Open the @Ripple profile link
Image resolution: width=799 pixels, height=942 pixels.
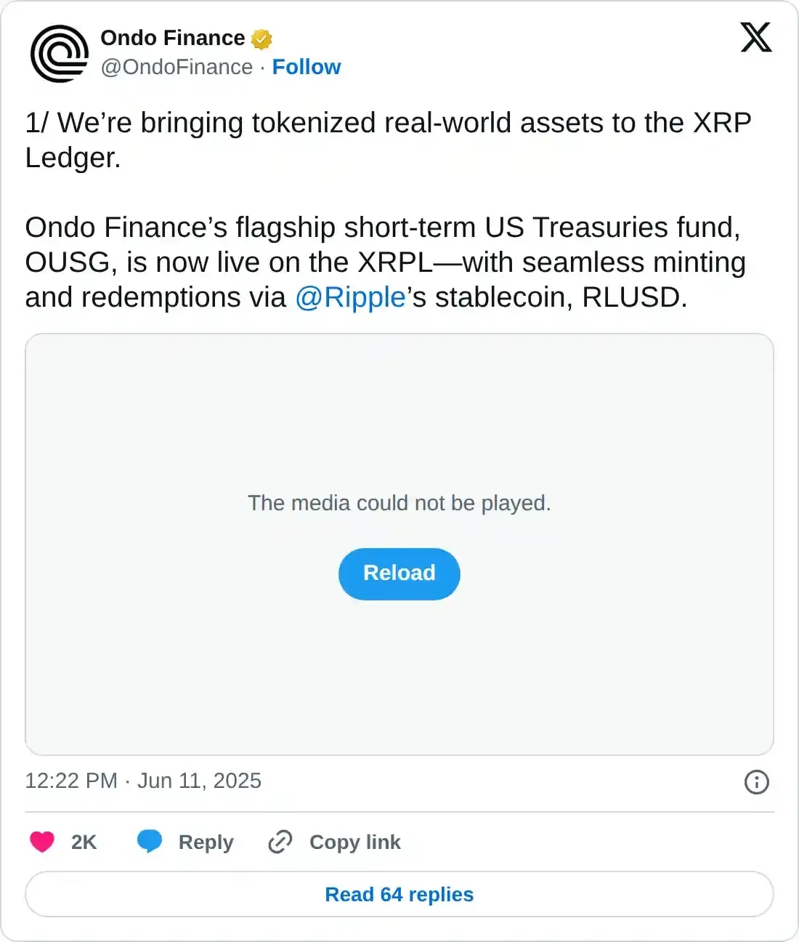tap(351, 297)
